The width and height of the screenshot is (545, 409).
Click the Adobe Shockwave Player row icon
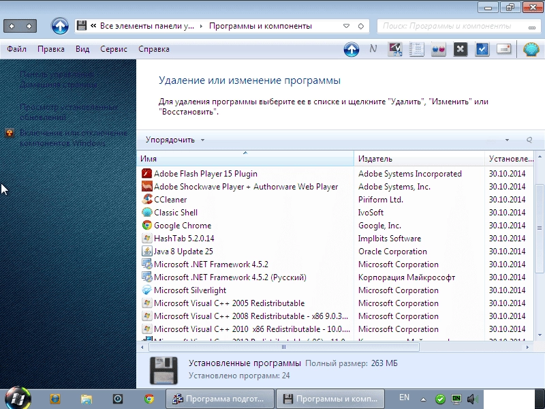(146, 186)
